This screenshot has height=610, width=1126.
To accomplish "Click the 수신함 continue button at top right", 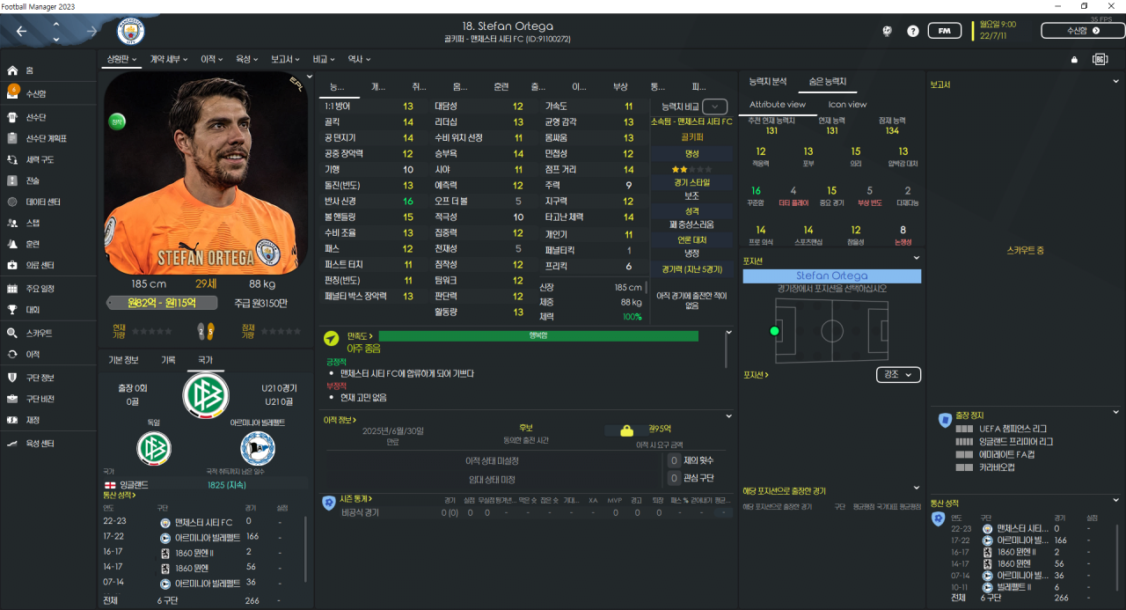I will tap(1083, 31).
